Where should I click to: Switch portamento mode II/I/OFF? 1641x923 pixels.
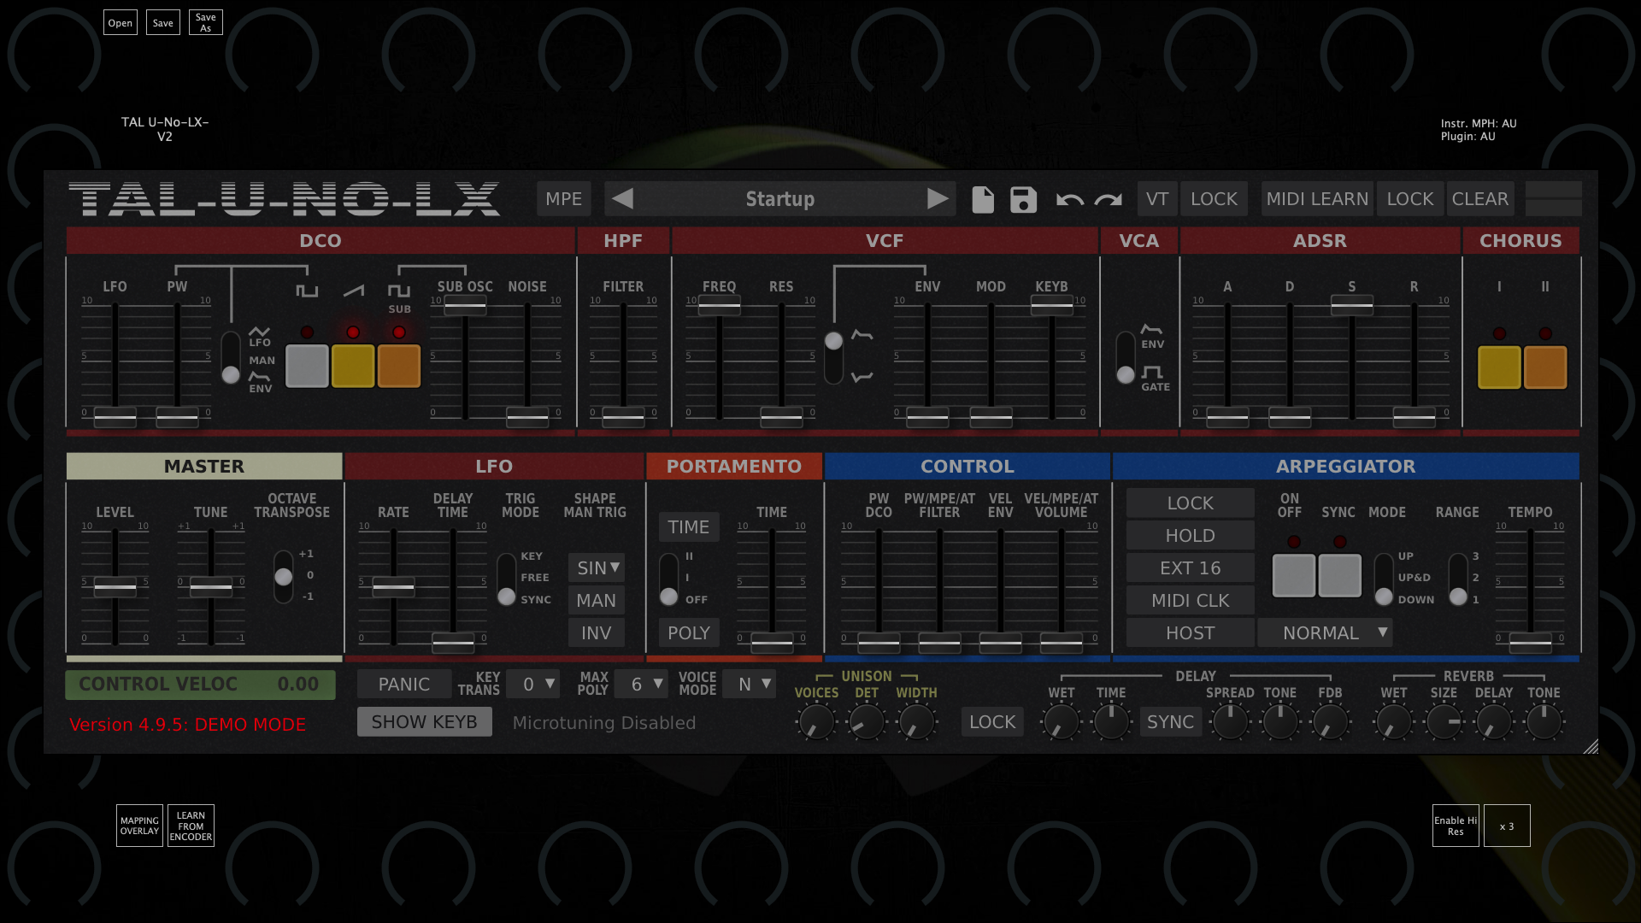point(668,579)
